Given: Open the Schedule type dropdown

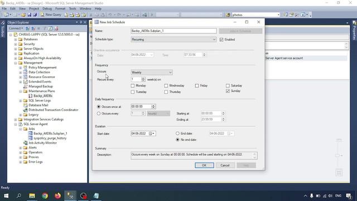Looking at the screenshot, I should [173, 40].
